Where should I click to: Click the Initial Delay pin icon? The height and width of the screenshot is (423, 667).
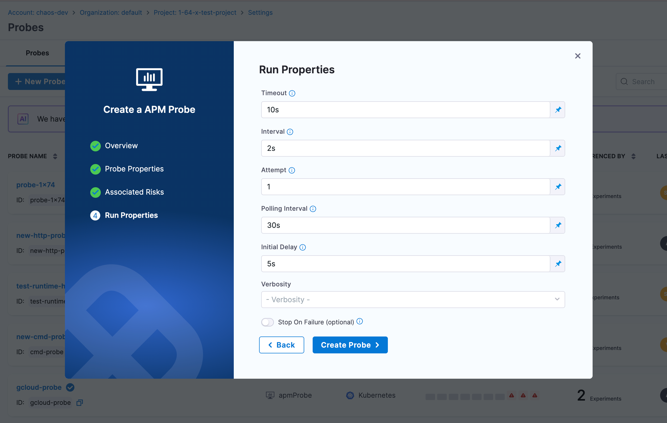pyautogui.click(x=558, y=263)
